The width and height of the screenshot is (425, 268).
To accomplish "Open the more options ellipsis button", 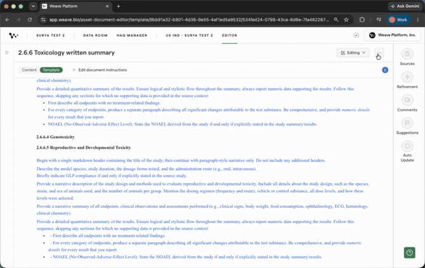I will tap(379, 53).
